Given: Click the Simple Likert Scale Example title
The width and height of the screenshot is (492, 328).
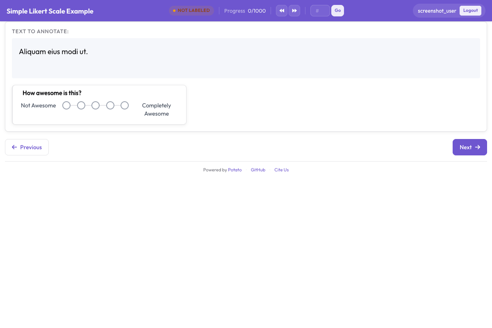Looking at the screenshot, I should click(x=50, y=11).
